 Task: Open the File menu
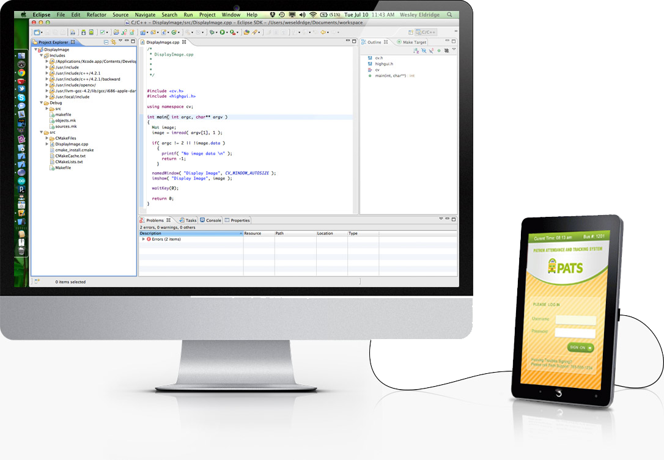click(x=61, y=15)
